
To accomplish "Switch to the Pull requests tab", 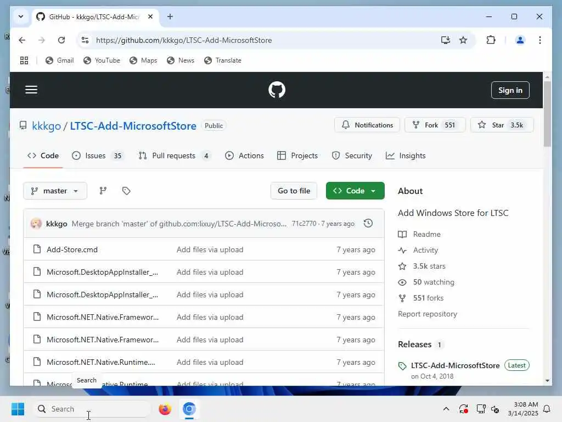I will click(x=175, y=156).
